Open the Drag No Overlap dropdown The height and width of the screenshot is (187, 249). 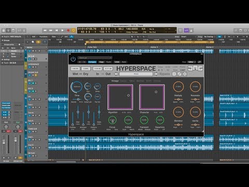click(x=210, y=37)
